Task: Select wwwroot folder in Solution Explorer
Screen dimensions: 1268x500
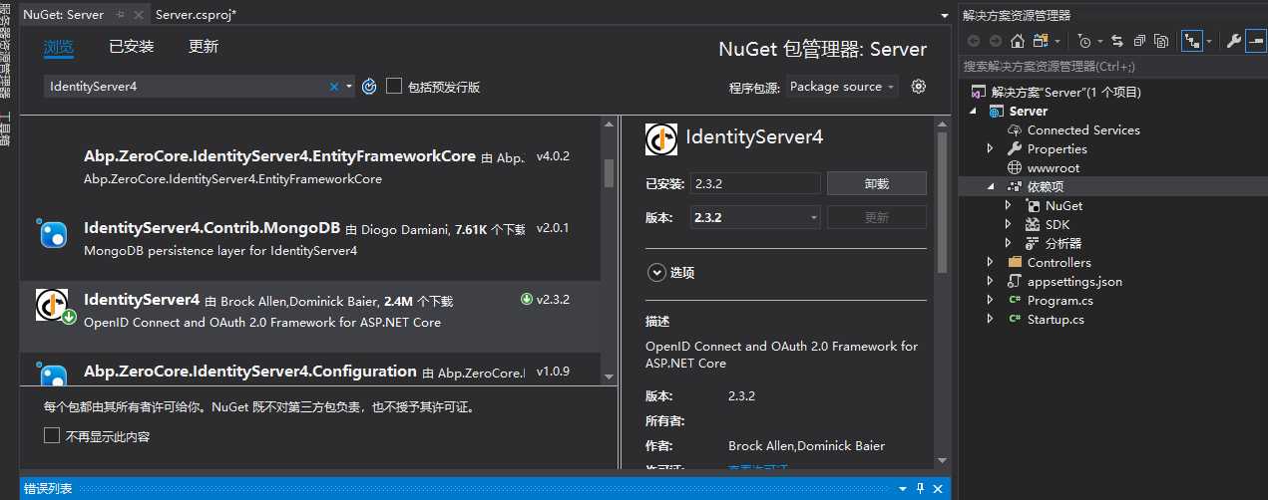Action: pos(1053,167)
